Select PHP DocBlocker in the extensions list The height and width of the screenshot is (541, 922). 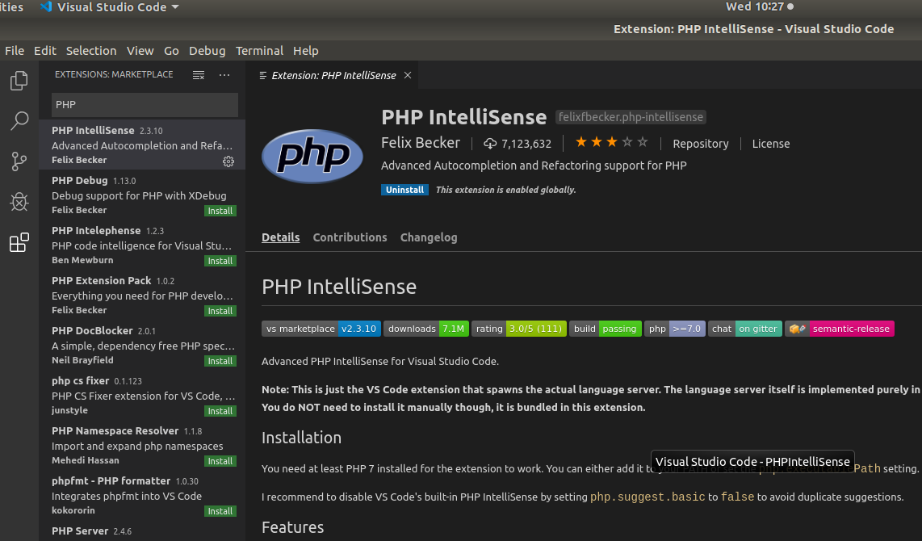[142, 345]
